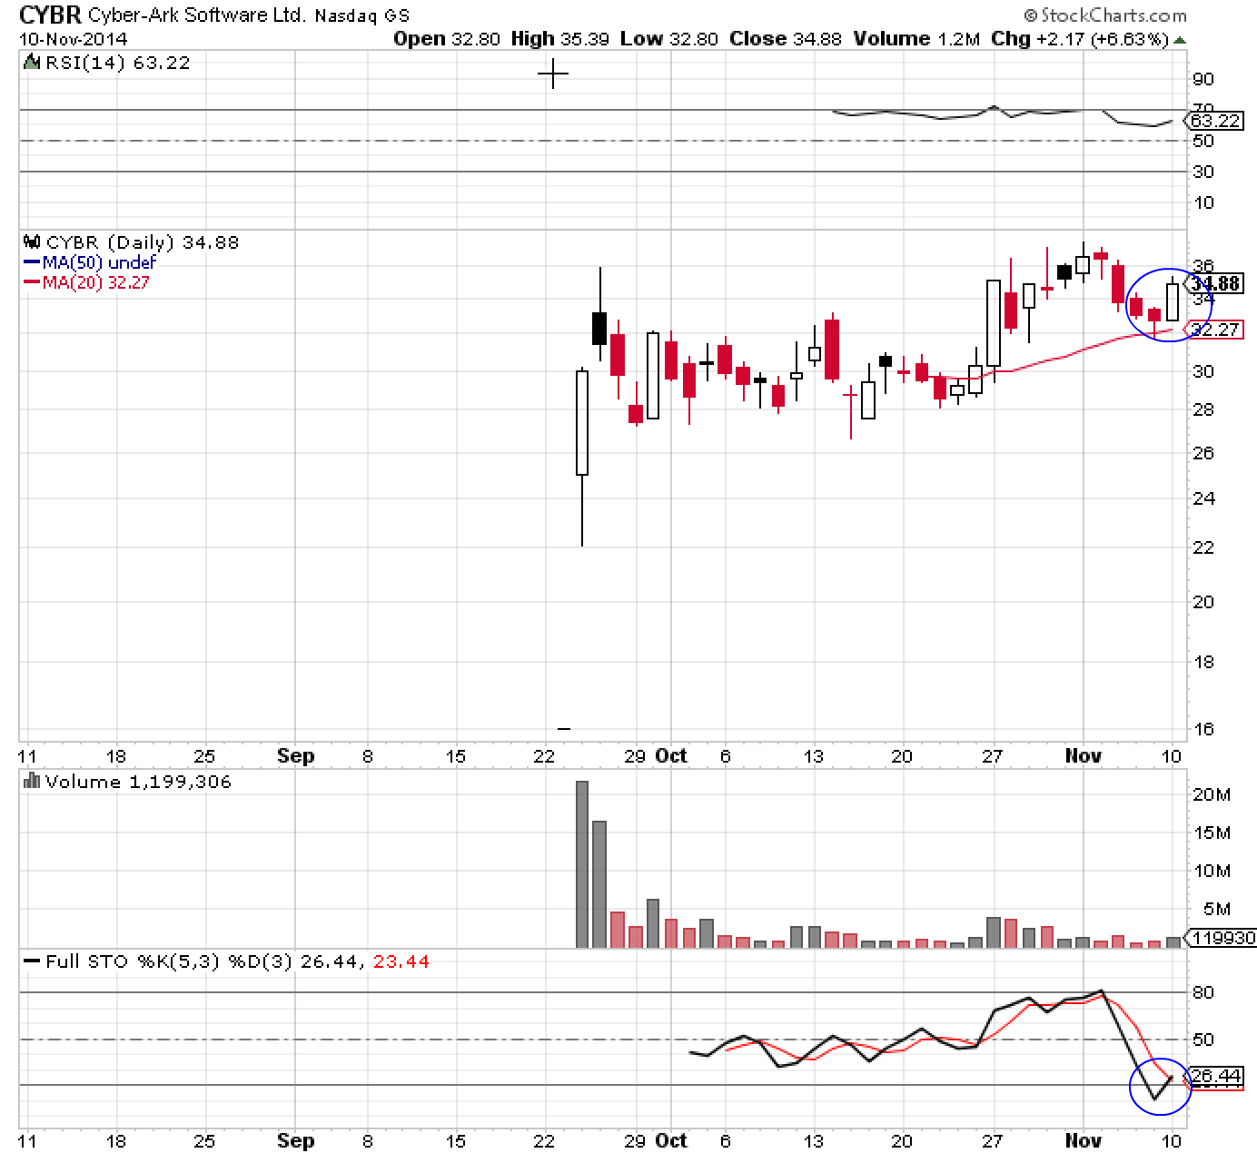Click the 24 price level on price axis
The width and height of the screenshot is (1257, 1153).
(x=1203, y=498)
